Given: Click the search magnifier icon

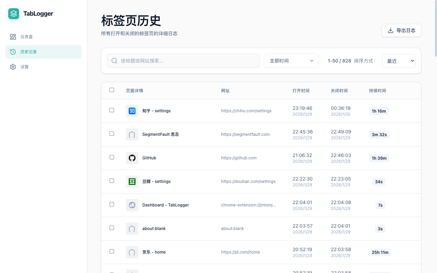Looking at the screenshot, I should [114, 60].
